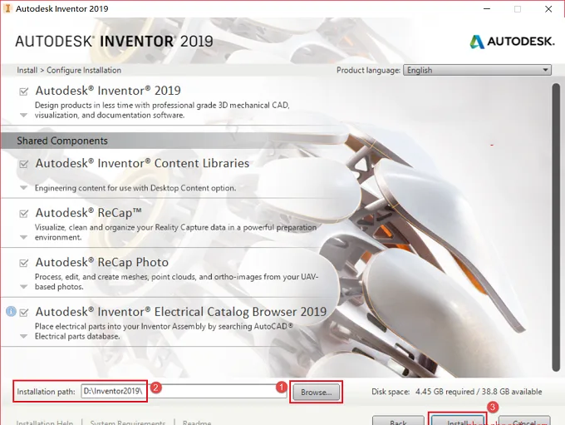Go Back to previous step

pyautogui.click(x=398, y=420)
